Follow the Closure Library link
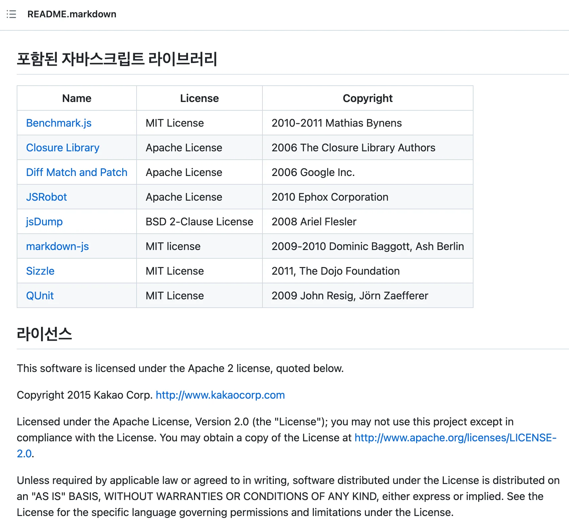 pyautogui.click(x=63, y=148)
